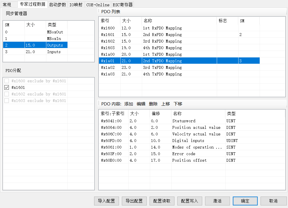Select the Statusword row in PDO content

[184, 121]
